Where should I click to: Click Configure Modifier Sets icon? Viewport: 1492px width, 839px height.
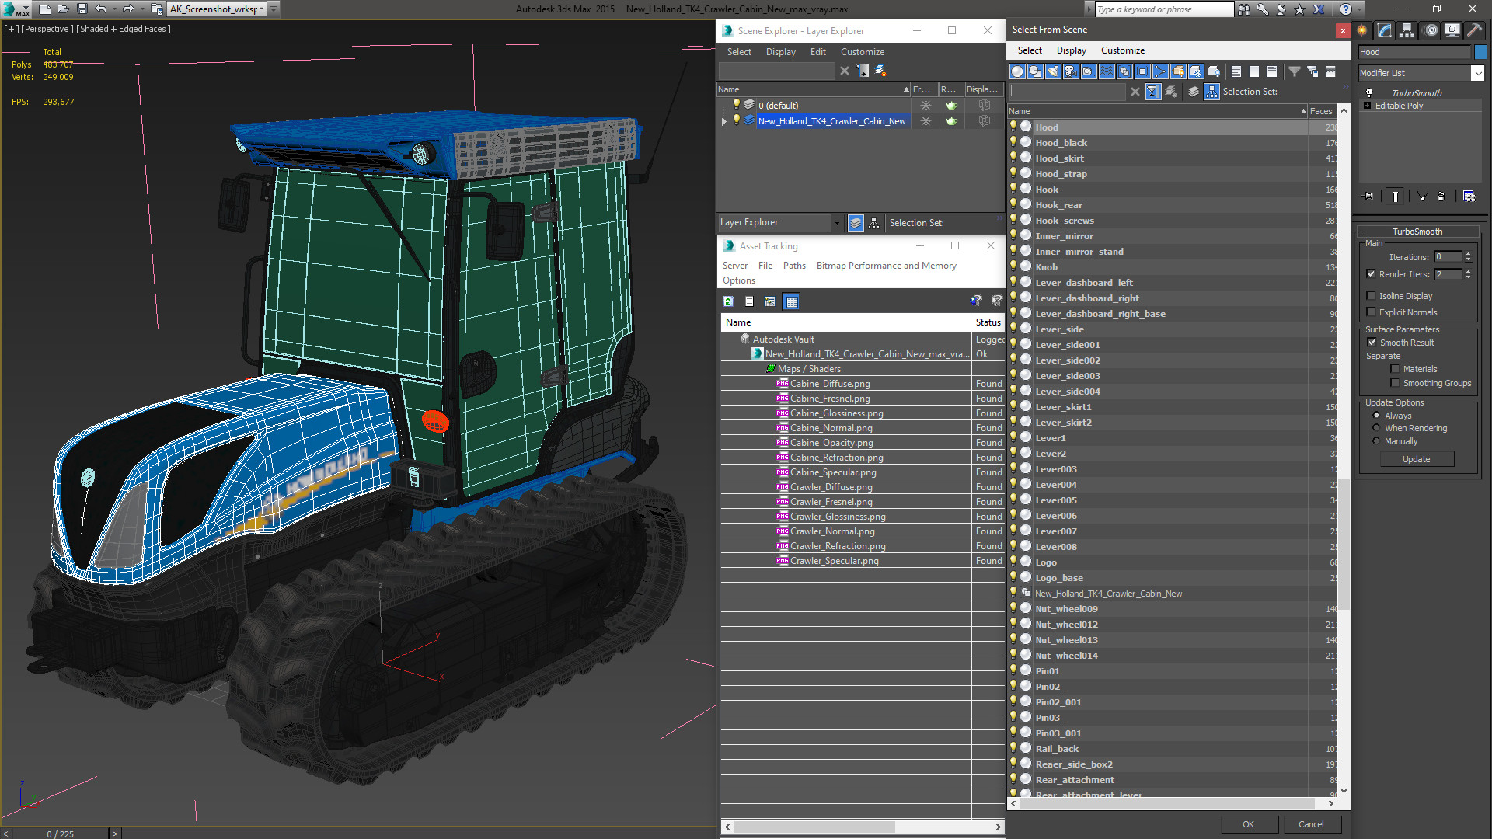point(1469,197)
